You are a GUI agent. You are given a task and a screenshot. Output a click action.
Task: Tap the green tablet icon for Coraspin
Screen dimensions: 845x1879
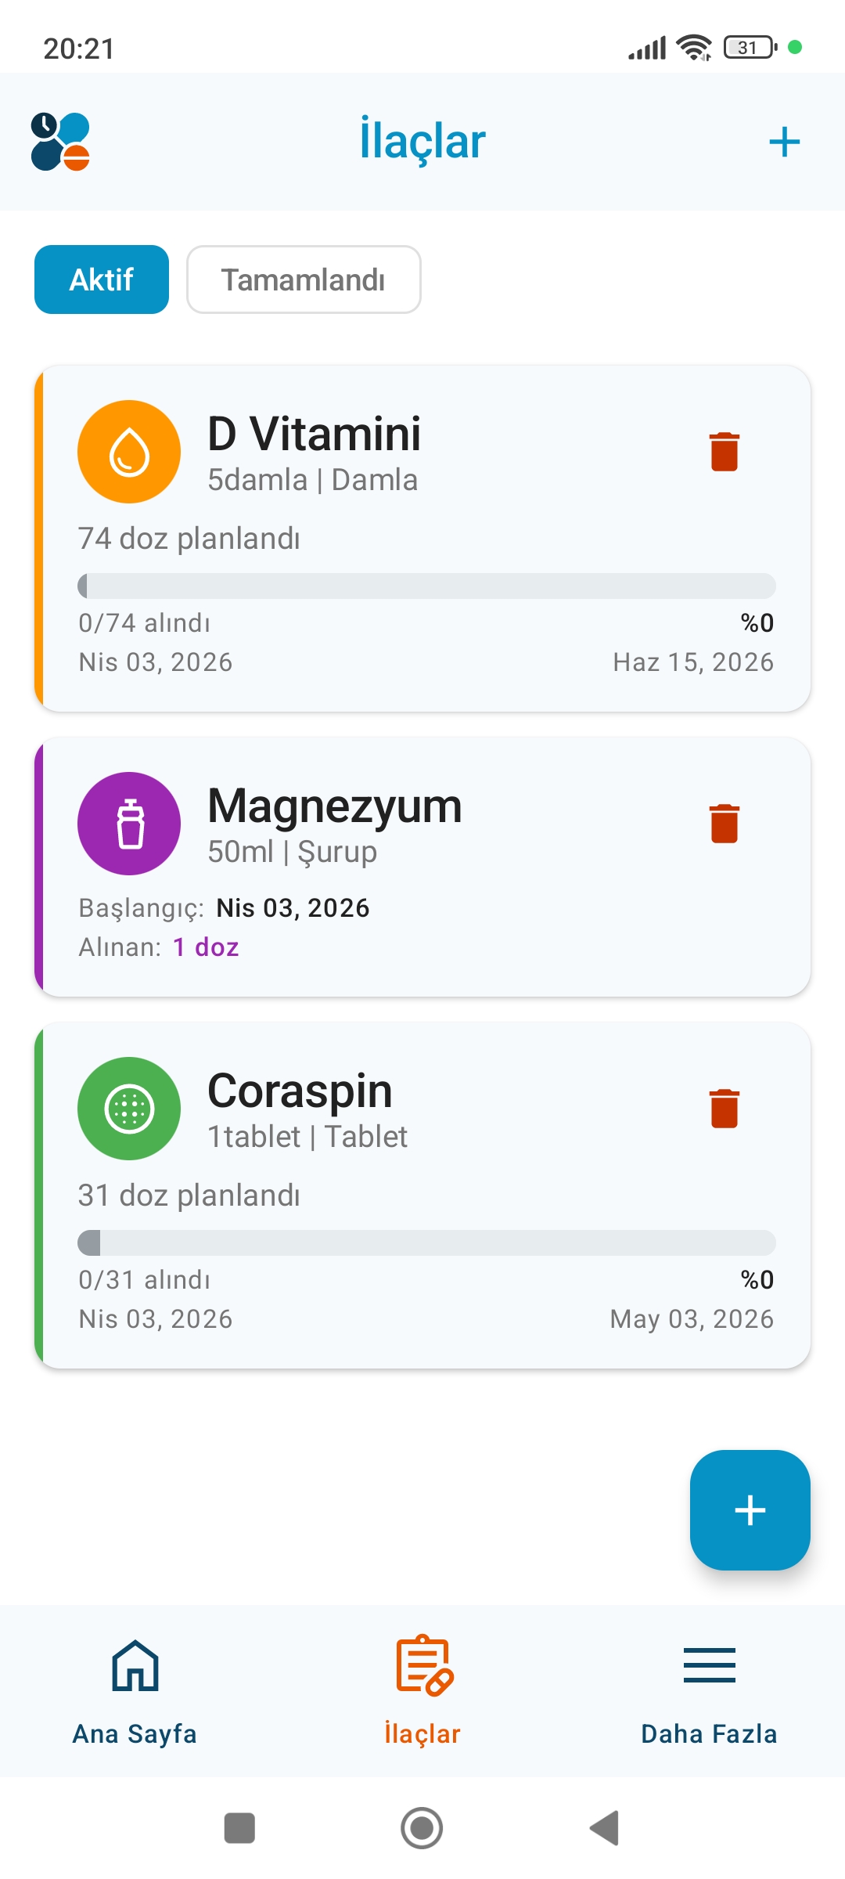pyautogui.click(x=129, y=1109)
